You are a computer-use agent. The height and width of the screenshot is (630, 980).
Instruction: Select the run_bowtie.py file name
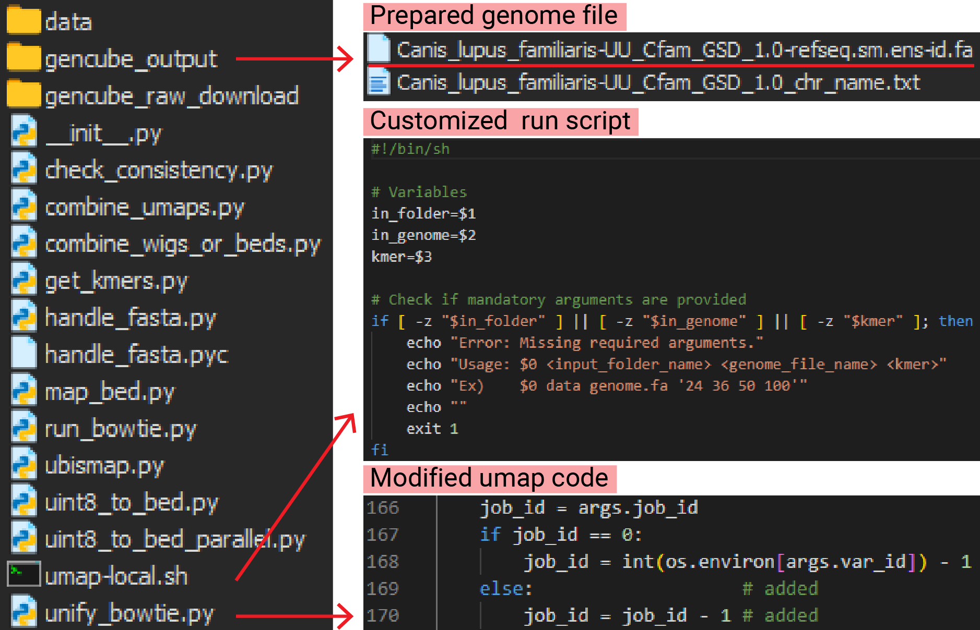pos(121,430)
